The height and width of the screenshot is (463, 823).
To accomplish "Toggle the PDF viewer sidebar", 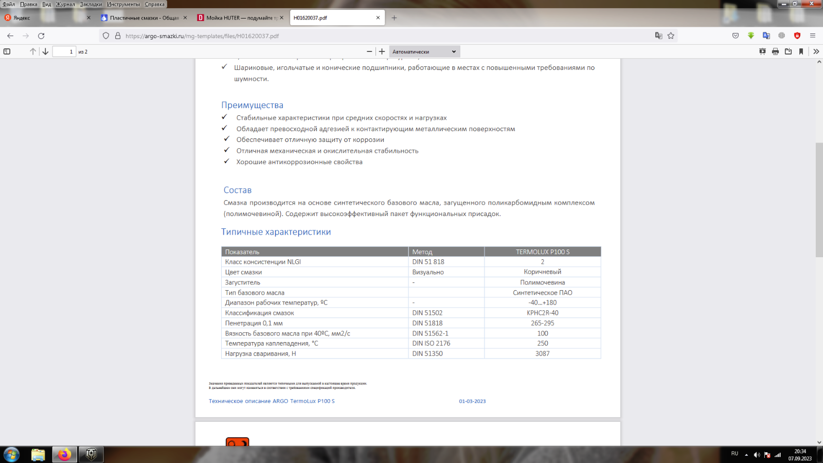I will [7, 51].
